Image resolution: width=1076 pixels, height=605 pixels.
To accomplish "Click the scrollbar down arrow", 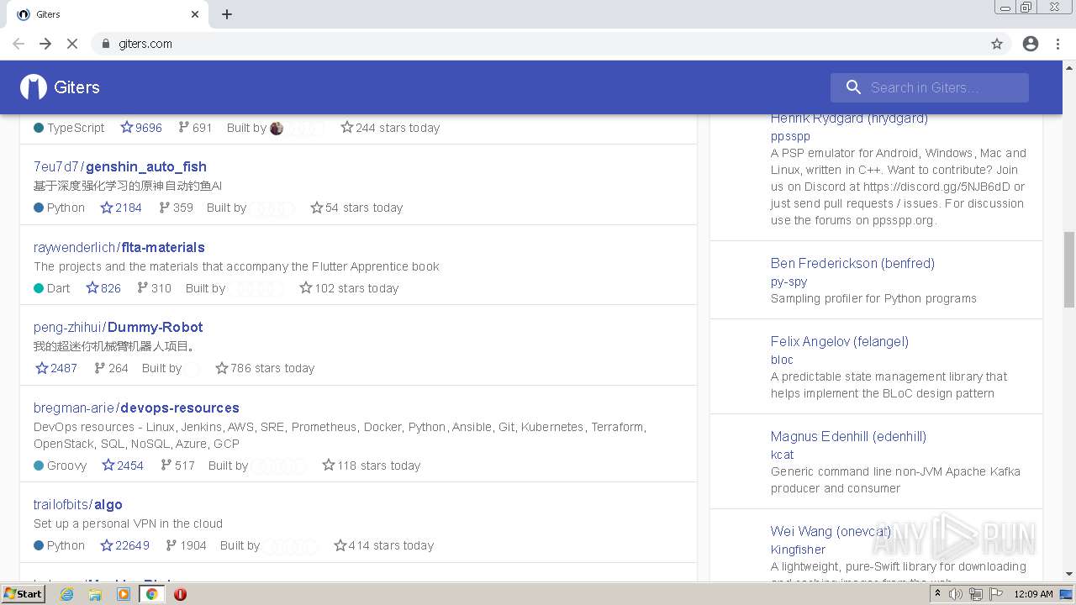I will click(1068, 574).
